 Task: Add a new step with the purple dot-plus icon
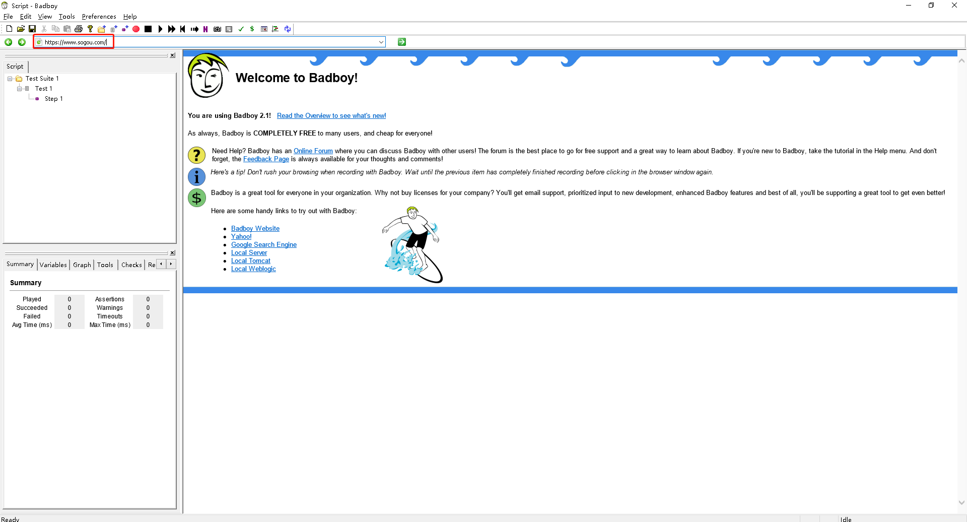coord(125,29)
